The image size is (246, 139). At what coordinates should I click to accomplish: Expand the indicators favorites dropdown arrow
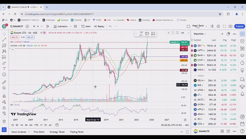click(x=71, y=26)
